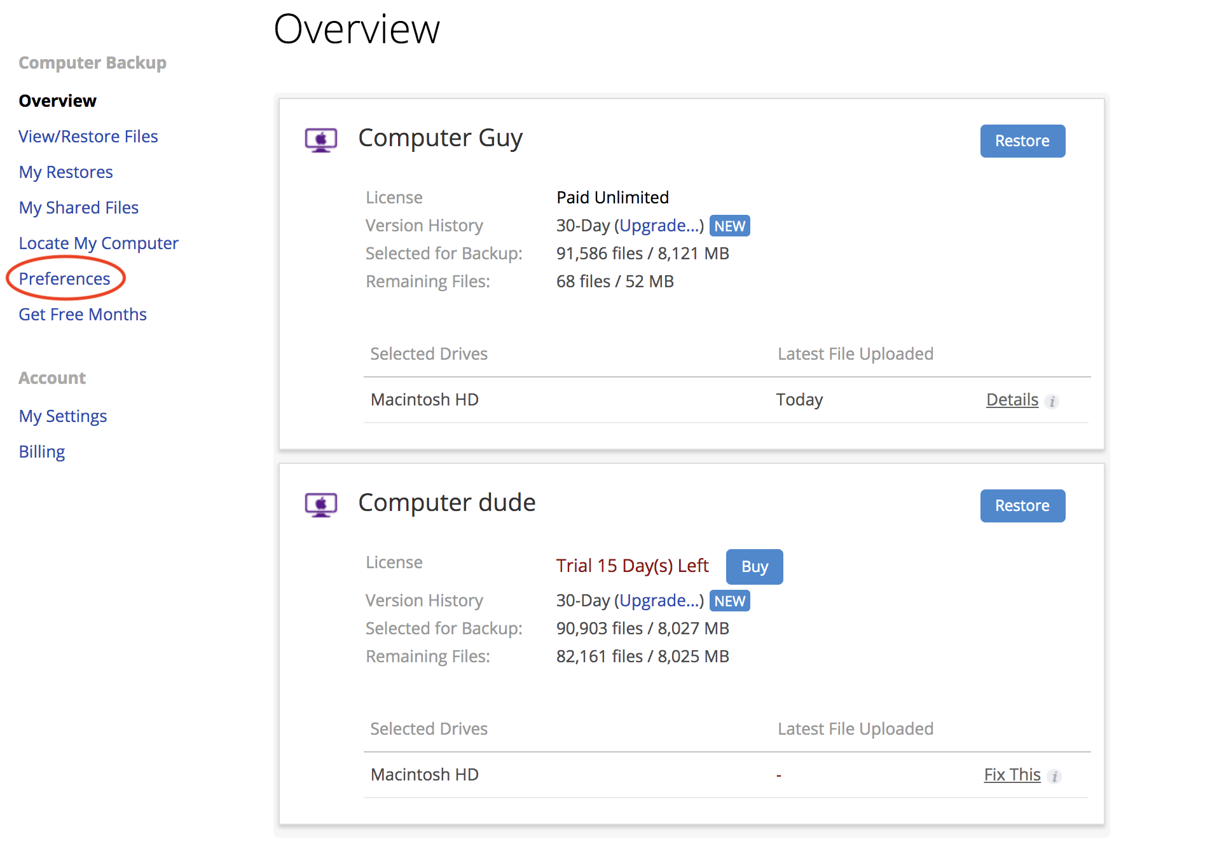Click 'Paid Unlimited' license value

click(613, 197)
